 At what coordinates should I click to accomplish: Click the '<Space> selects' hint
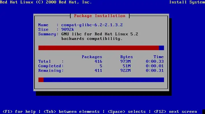tap(126, 111)
